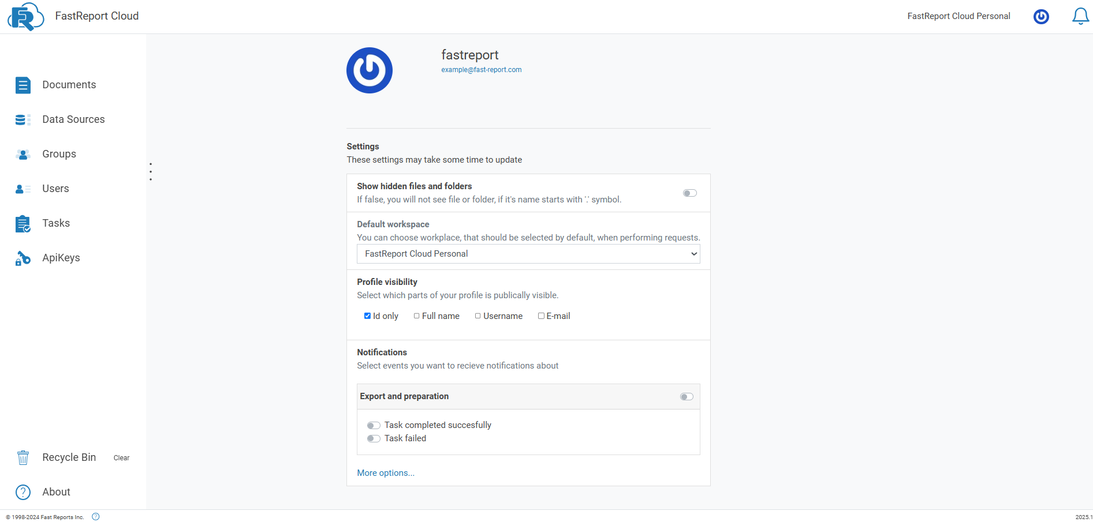The height and width of the screenshot is (522, 1093).
Task: Toggle Export and preparation notifications switch
Action: pyautogui.click(x=687, y=397)
